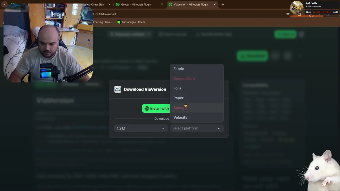Switch to the Geyser - Minecraft Plugin tab
The image size is (340, 191).
[x=136, y=5]
